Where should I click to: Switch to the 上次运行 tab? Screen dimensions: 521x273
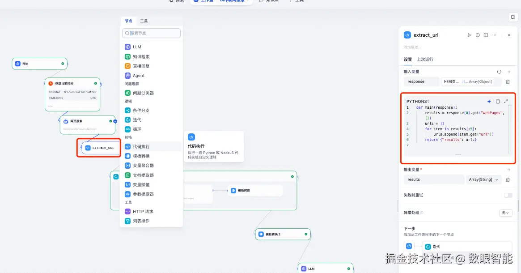pos(425,59)
